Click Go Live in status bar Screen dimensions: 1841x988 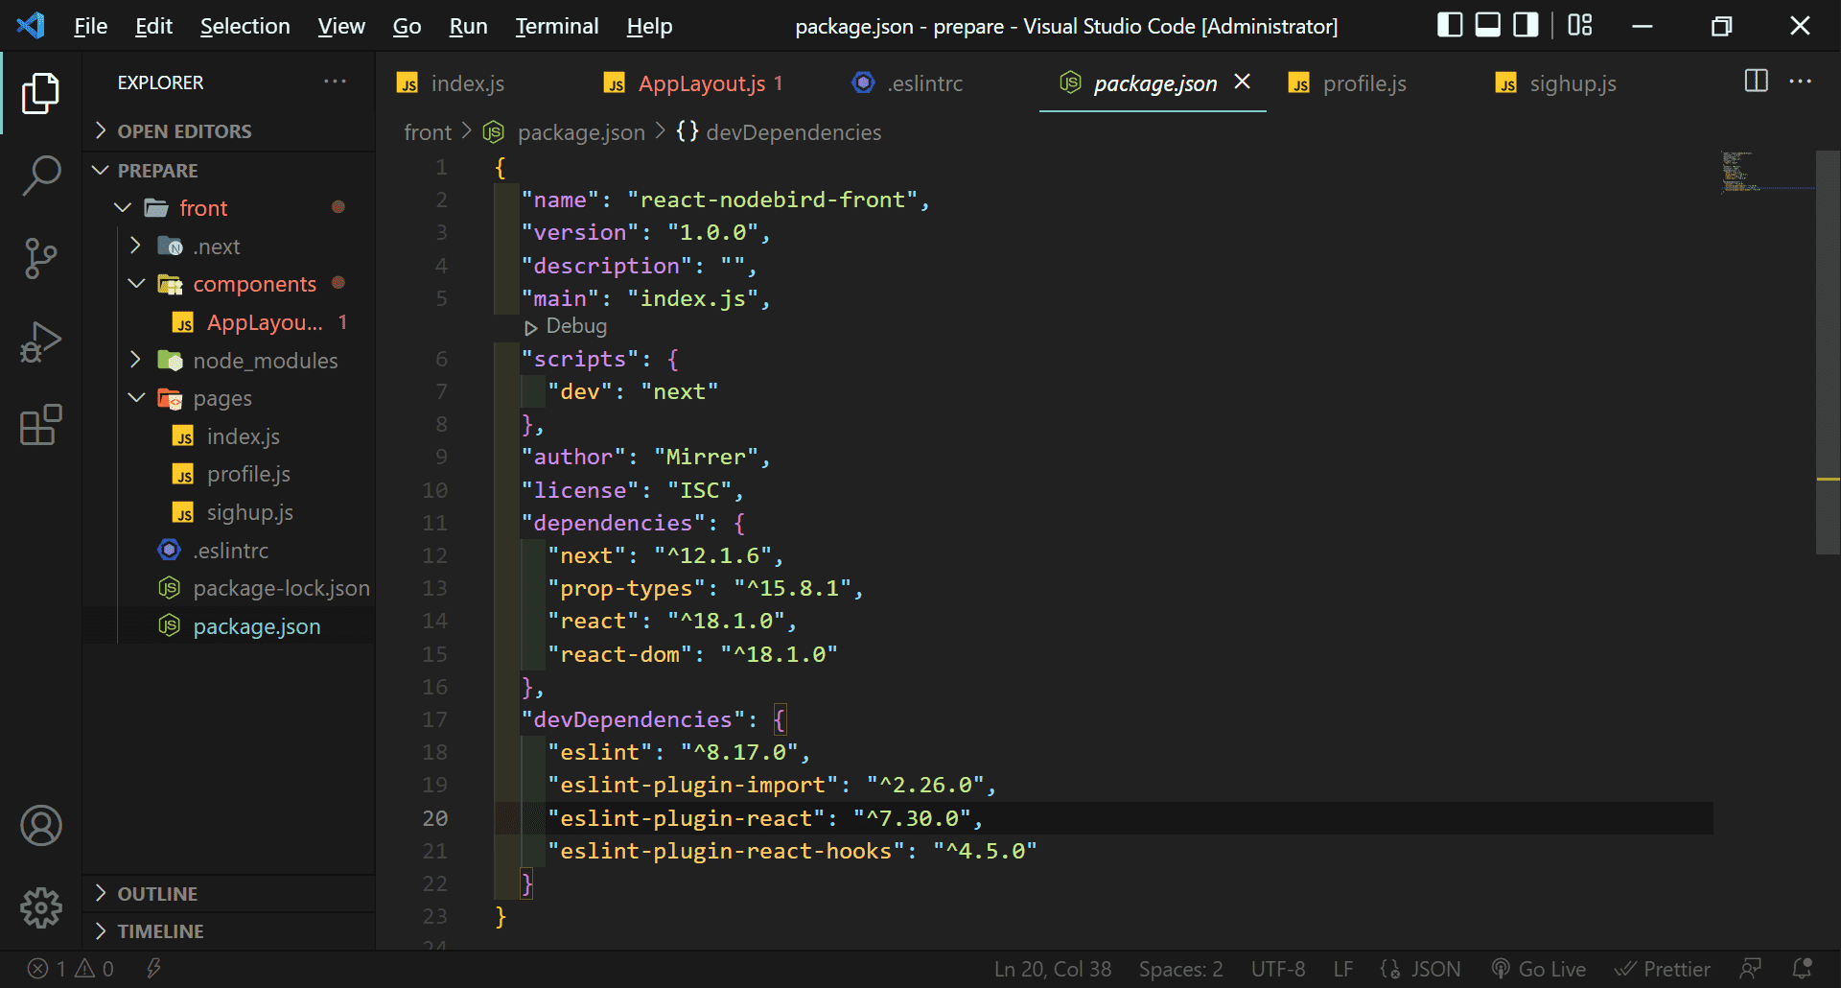[1540, 969]
